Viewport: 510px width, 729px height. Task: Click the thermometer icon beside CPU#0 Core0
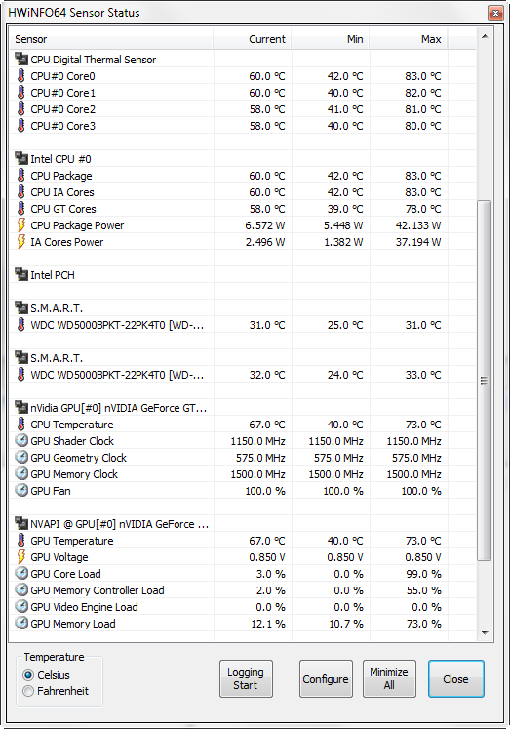click(20, 76)
